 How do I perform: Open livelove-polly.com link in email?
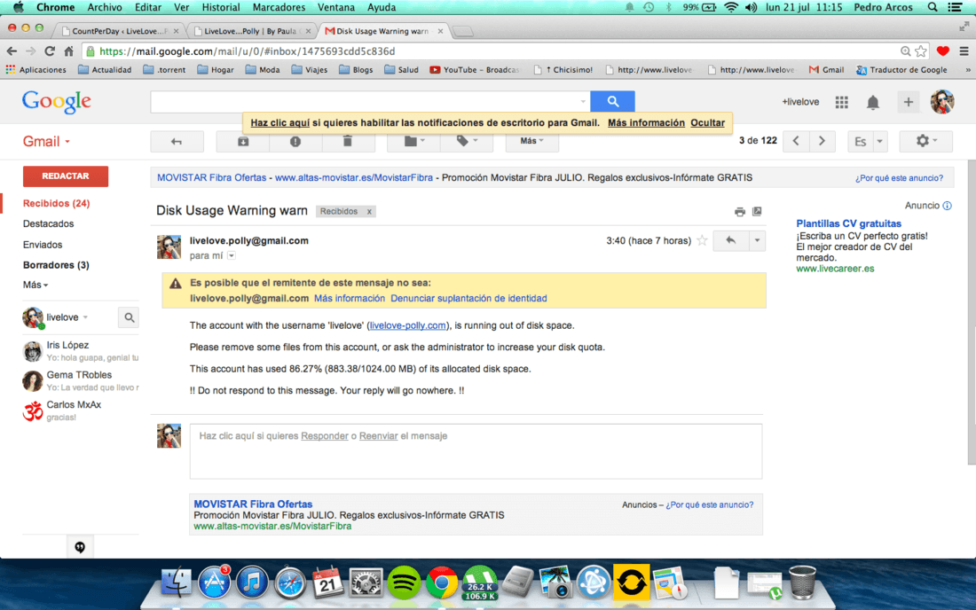pos(408,325)
